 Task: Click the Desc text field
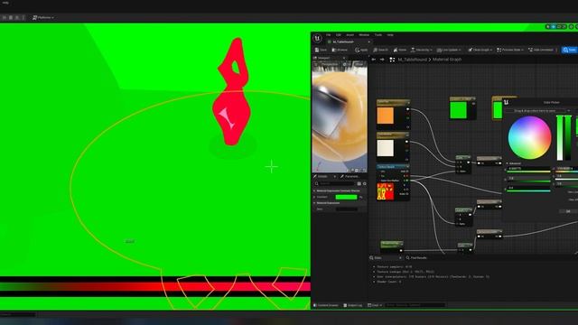coord(347,209)
